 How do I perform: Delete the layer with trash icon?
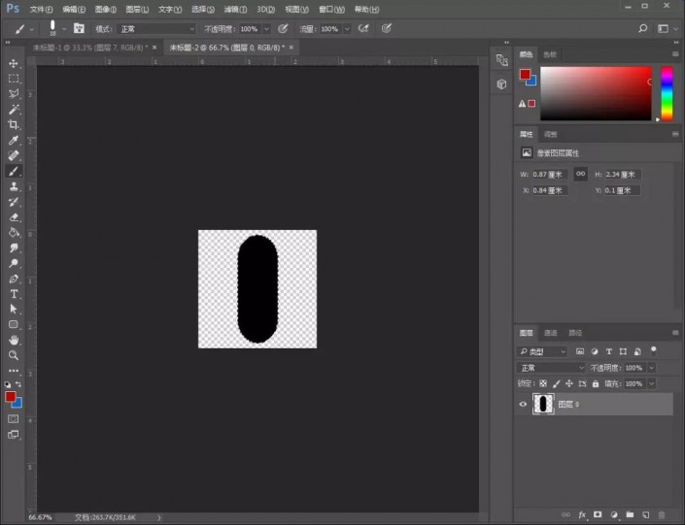click(x=662, y=515)
